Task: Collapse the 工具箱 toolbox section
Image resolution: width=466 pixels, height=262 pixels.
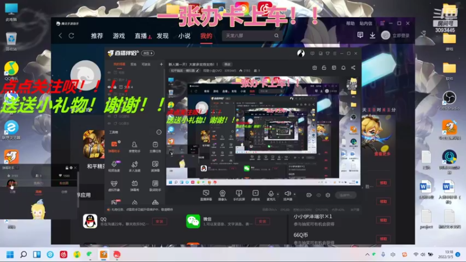Action: (x=159, y=132)
